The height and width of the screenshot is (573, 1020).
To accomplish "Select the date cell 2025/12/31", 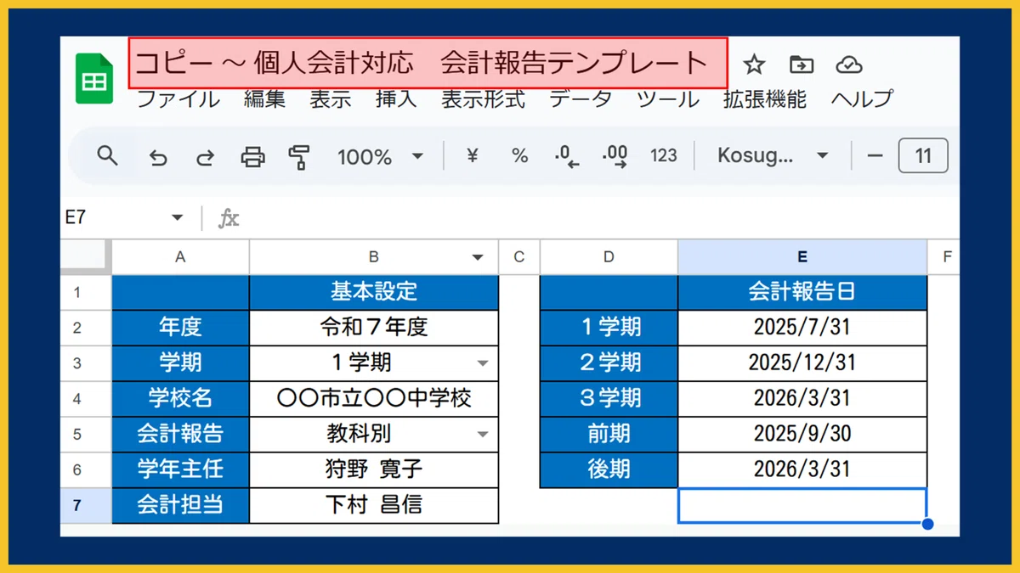I will [x=802, y=363].
